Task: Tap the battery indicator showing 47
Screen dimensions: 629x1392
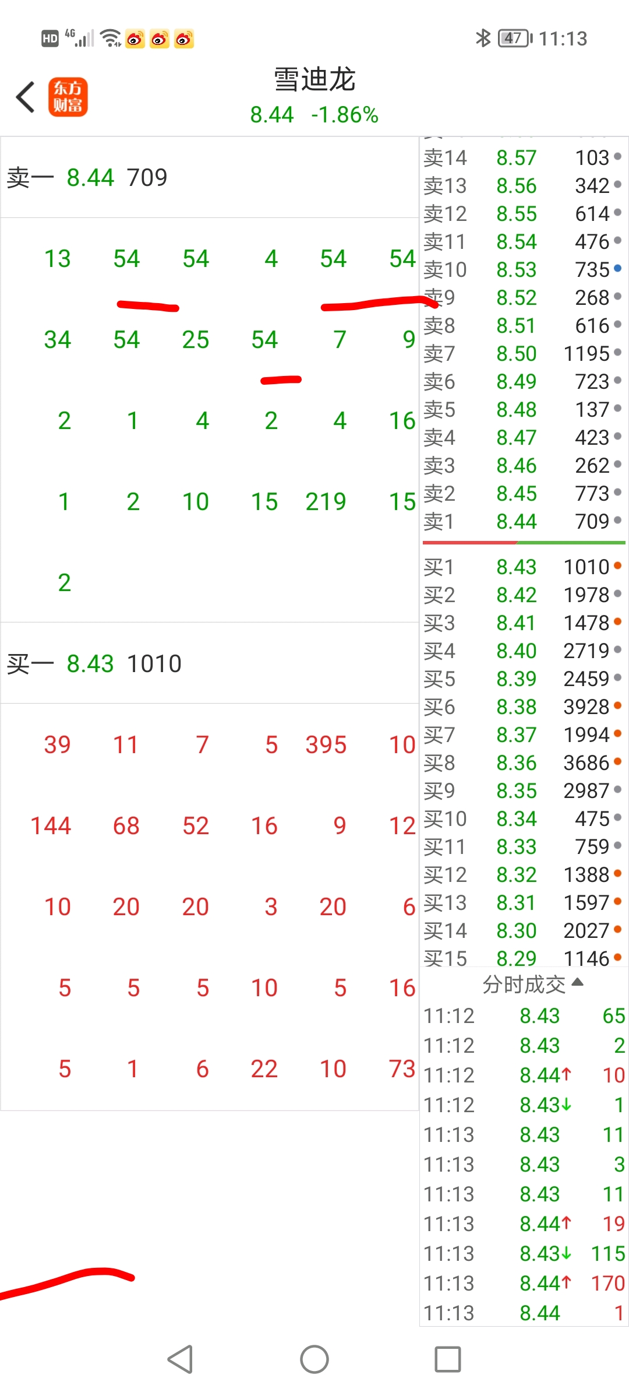Action: [515, 38]
